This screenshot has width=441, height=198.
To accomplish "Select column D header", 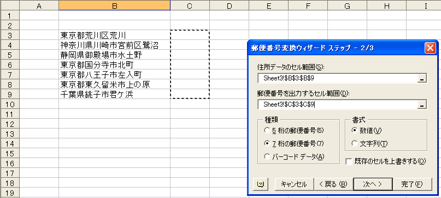I will (229, 6).
